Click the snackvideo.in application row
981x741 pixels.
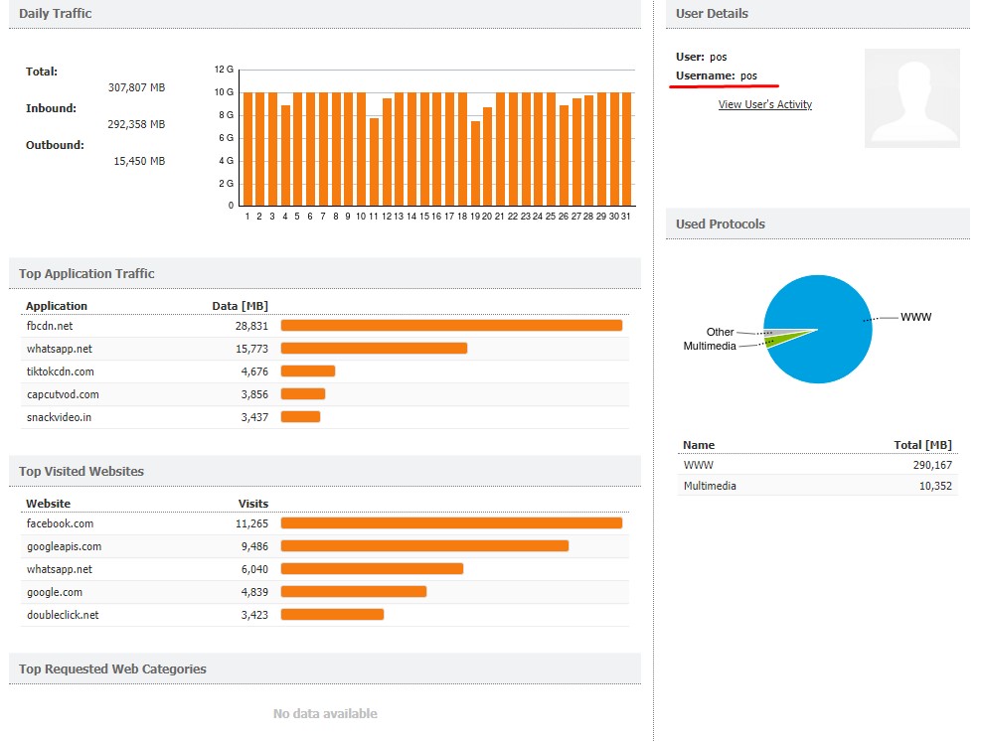[59, 417]
